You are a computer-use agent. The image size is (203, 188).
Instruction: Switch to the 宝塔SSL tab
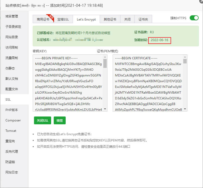point(63,20)
